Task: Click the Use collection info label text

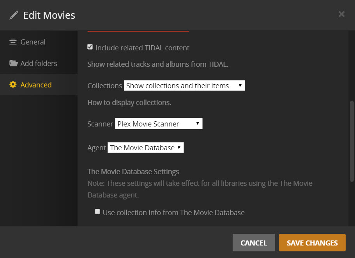Action: point(174,213)
